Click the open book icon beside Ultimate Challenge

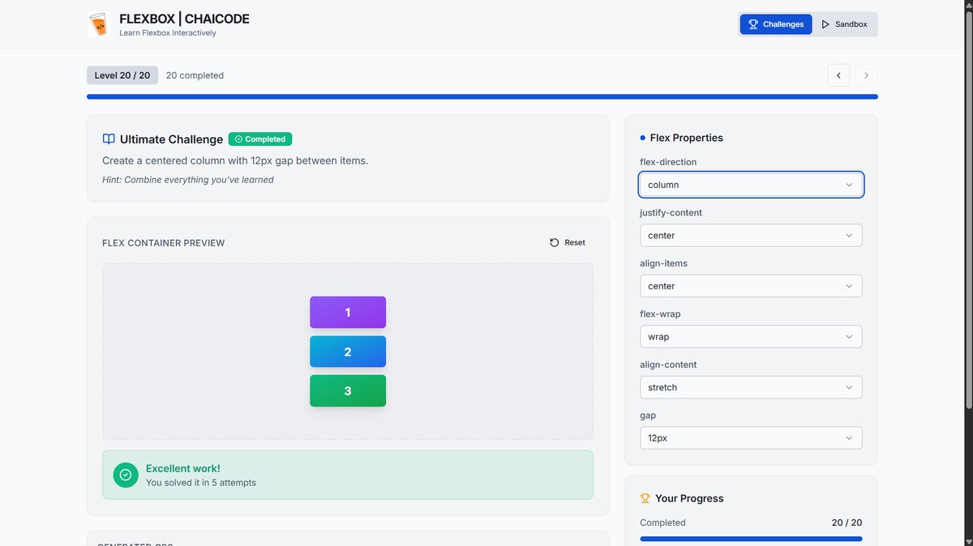109,139
